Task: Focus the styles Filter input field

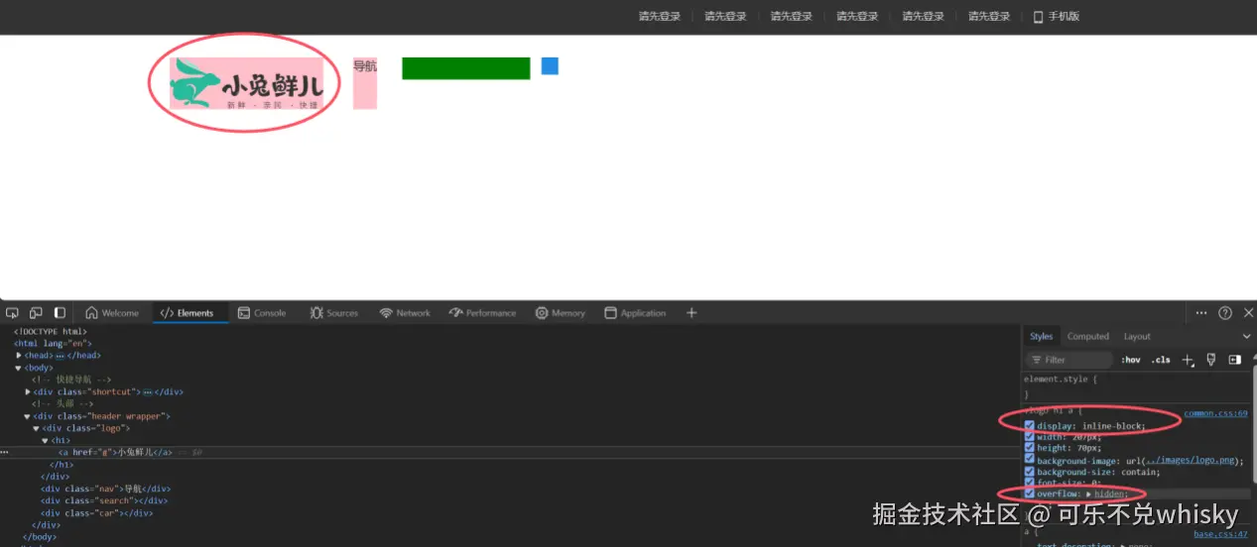Action: click(1069, 360)
